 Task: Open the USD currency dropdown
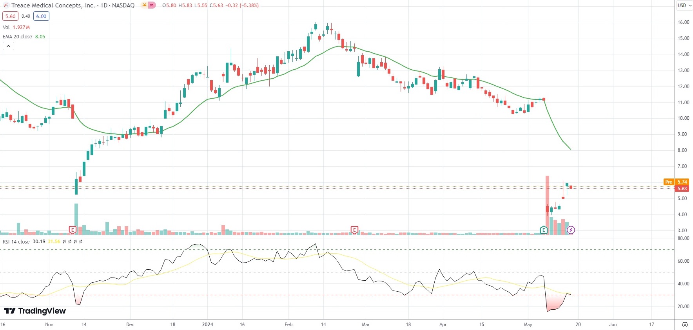pyautogui.click(x=685, y=5)
